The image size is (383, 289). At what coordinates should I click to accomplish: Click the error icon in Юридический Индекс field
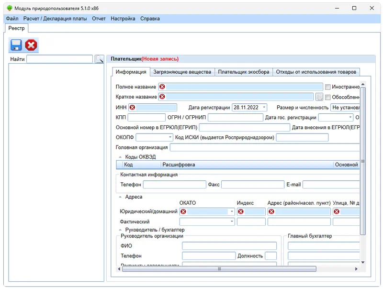(241, 211)
